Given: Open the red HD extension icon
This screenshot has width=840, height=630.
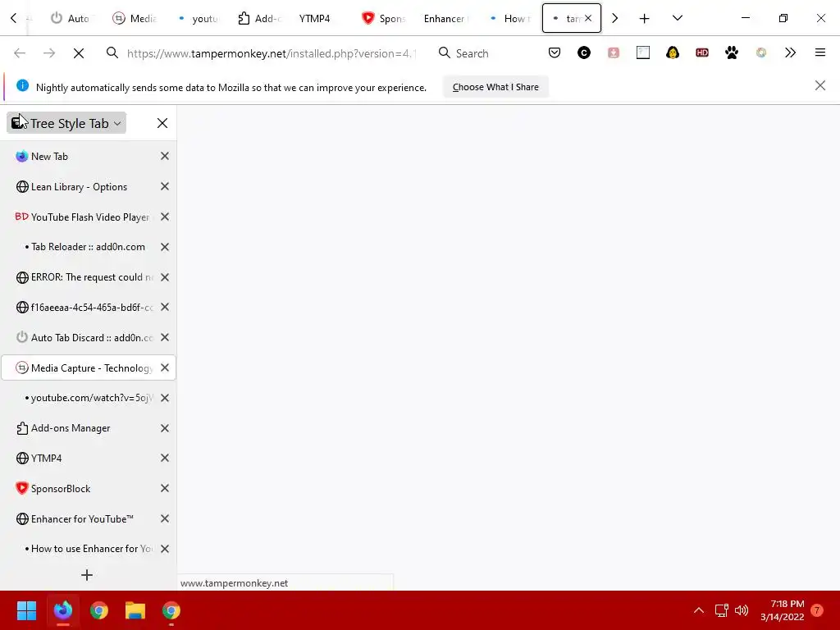Looking at the screenshot, I should [702, 52].
